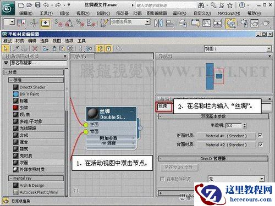This screenshot has width=275, height=206.
Task: Click the eyedropper Pick Material icon
Action: [x=16, y=48]
